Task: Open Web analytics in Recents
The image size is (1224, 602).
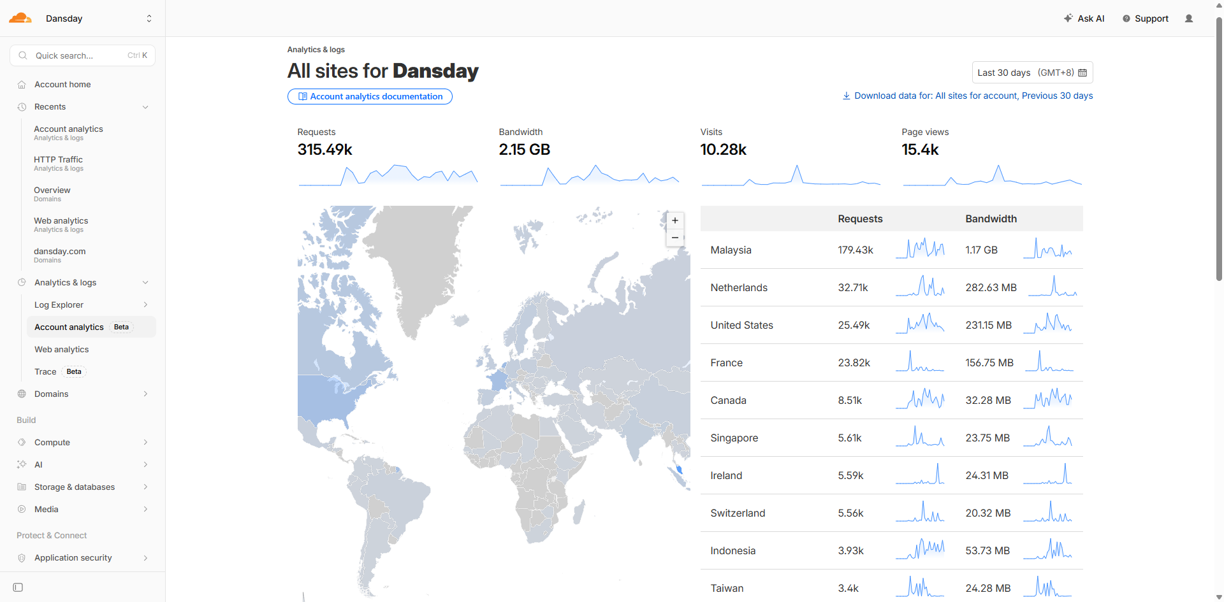Action: point(61,224)
